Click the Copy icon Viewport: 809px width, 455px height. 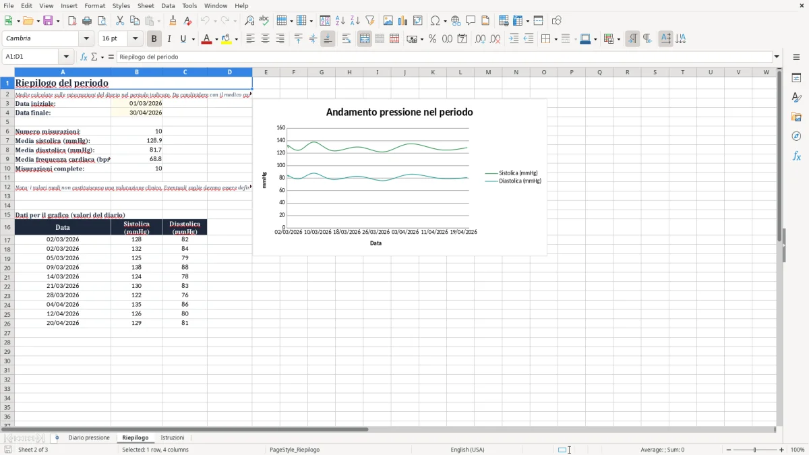[x=135, y=21]
